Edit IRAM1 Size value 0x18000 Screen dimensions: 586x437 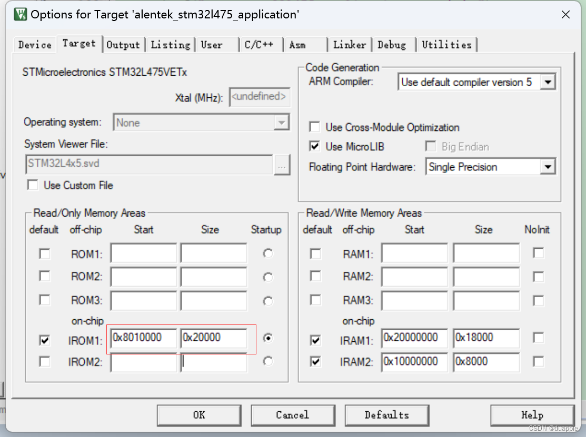tap(486, 338)
